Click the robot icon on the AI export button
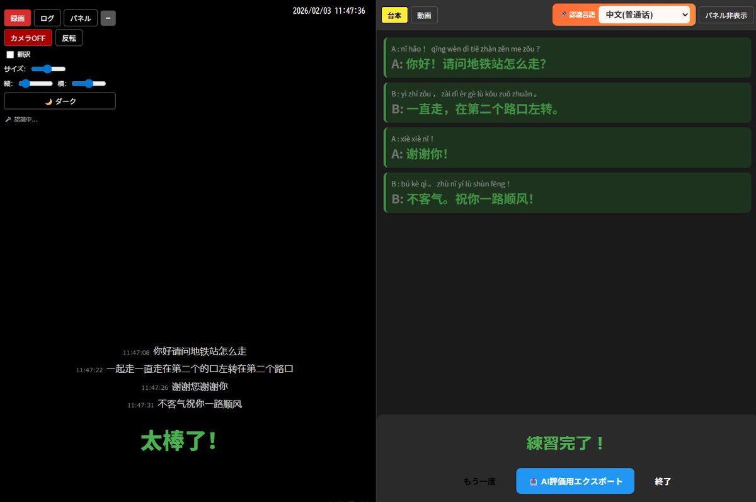This screenshot has height=502, width=756. coord(534,481)
